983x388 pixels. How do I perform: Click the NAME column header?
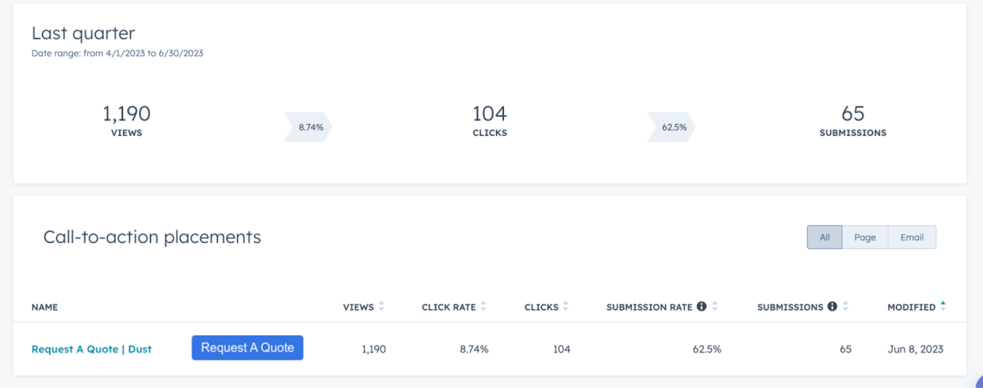(45, 307)
